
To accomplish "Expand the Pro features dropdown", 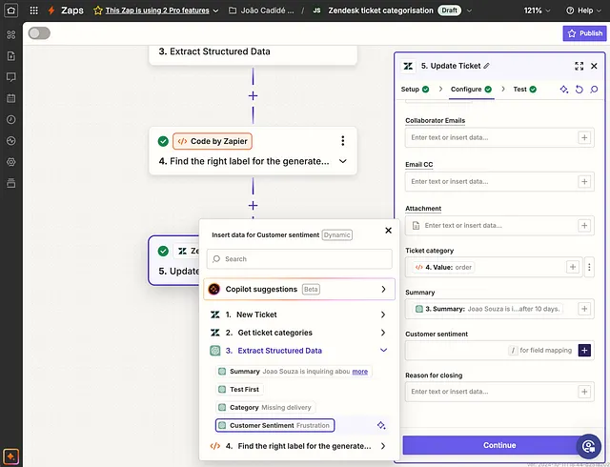I will coord(216,10).
